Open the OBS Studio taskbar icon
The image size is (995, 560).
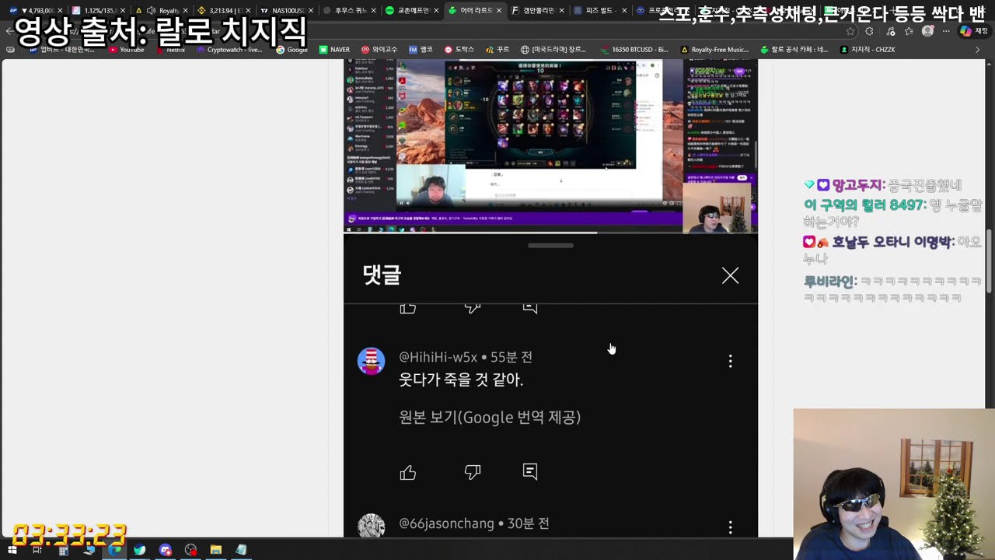pos(191,550)
